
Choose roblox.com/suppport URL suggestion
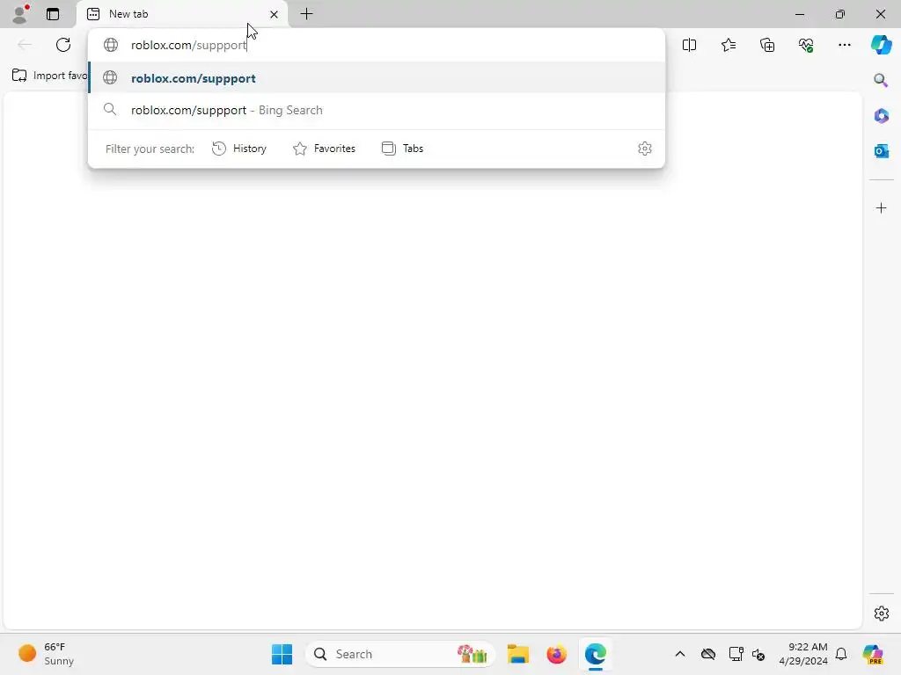(x=377, y=78)
